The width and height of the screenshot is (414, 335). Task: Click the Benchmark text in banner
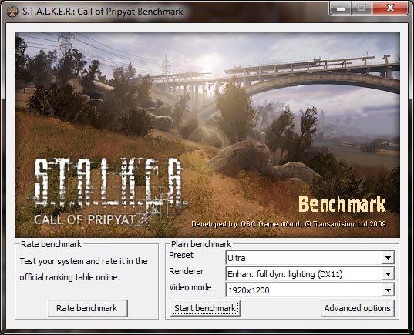(342, 204)
